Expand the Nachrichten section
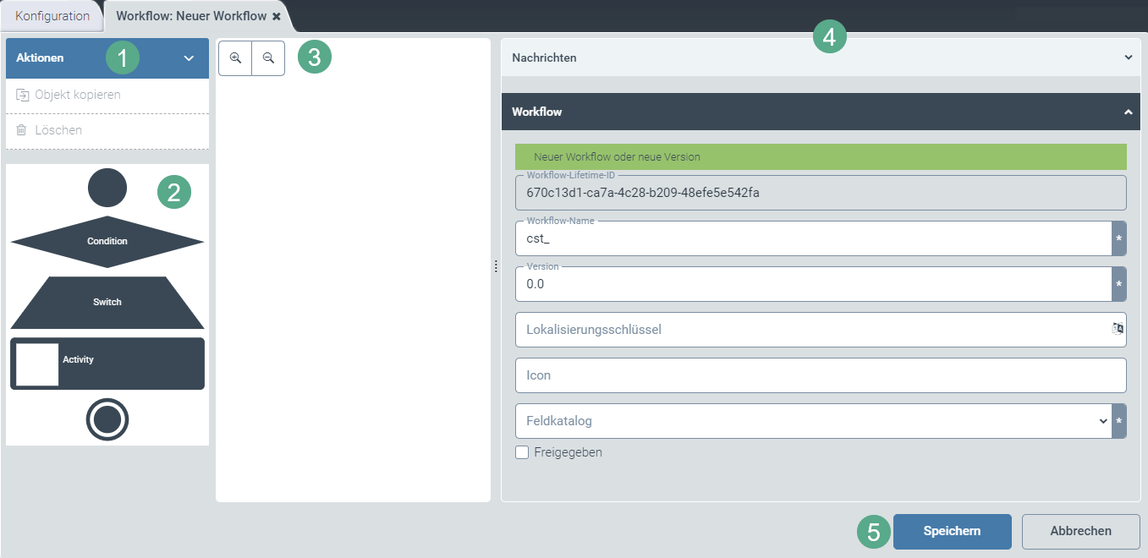This screenshot has width=1148, height=558. point(1127,57)
